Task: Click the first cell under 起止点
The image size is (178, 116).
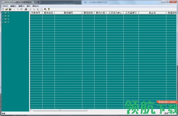Action: 152,15
